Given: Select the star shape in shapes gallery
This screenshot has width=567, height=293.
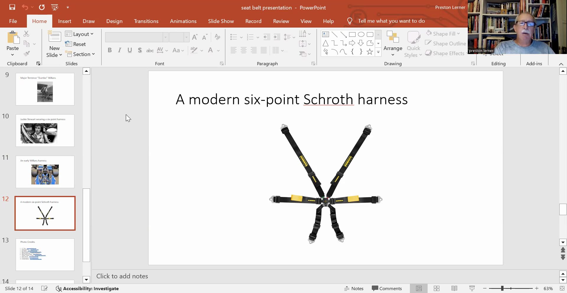Looking at the screenshot, I should point(369,52).
